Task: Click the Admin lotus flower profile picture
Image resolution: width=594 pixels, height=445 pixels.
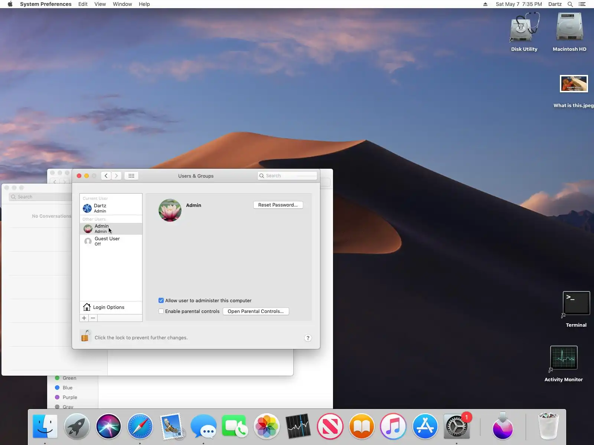Action: tap(170, 210)
